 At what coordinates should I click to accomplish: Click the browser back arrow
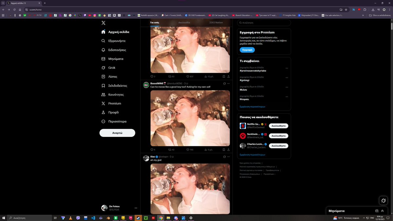point(4,9)
